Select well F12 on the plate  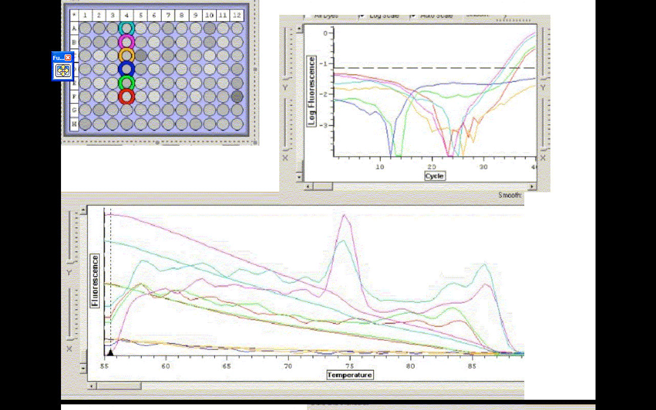(237, 96)
